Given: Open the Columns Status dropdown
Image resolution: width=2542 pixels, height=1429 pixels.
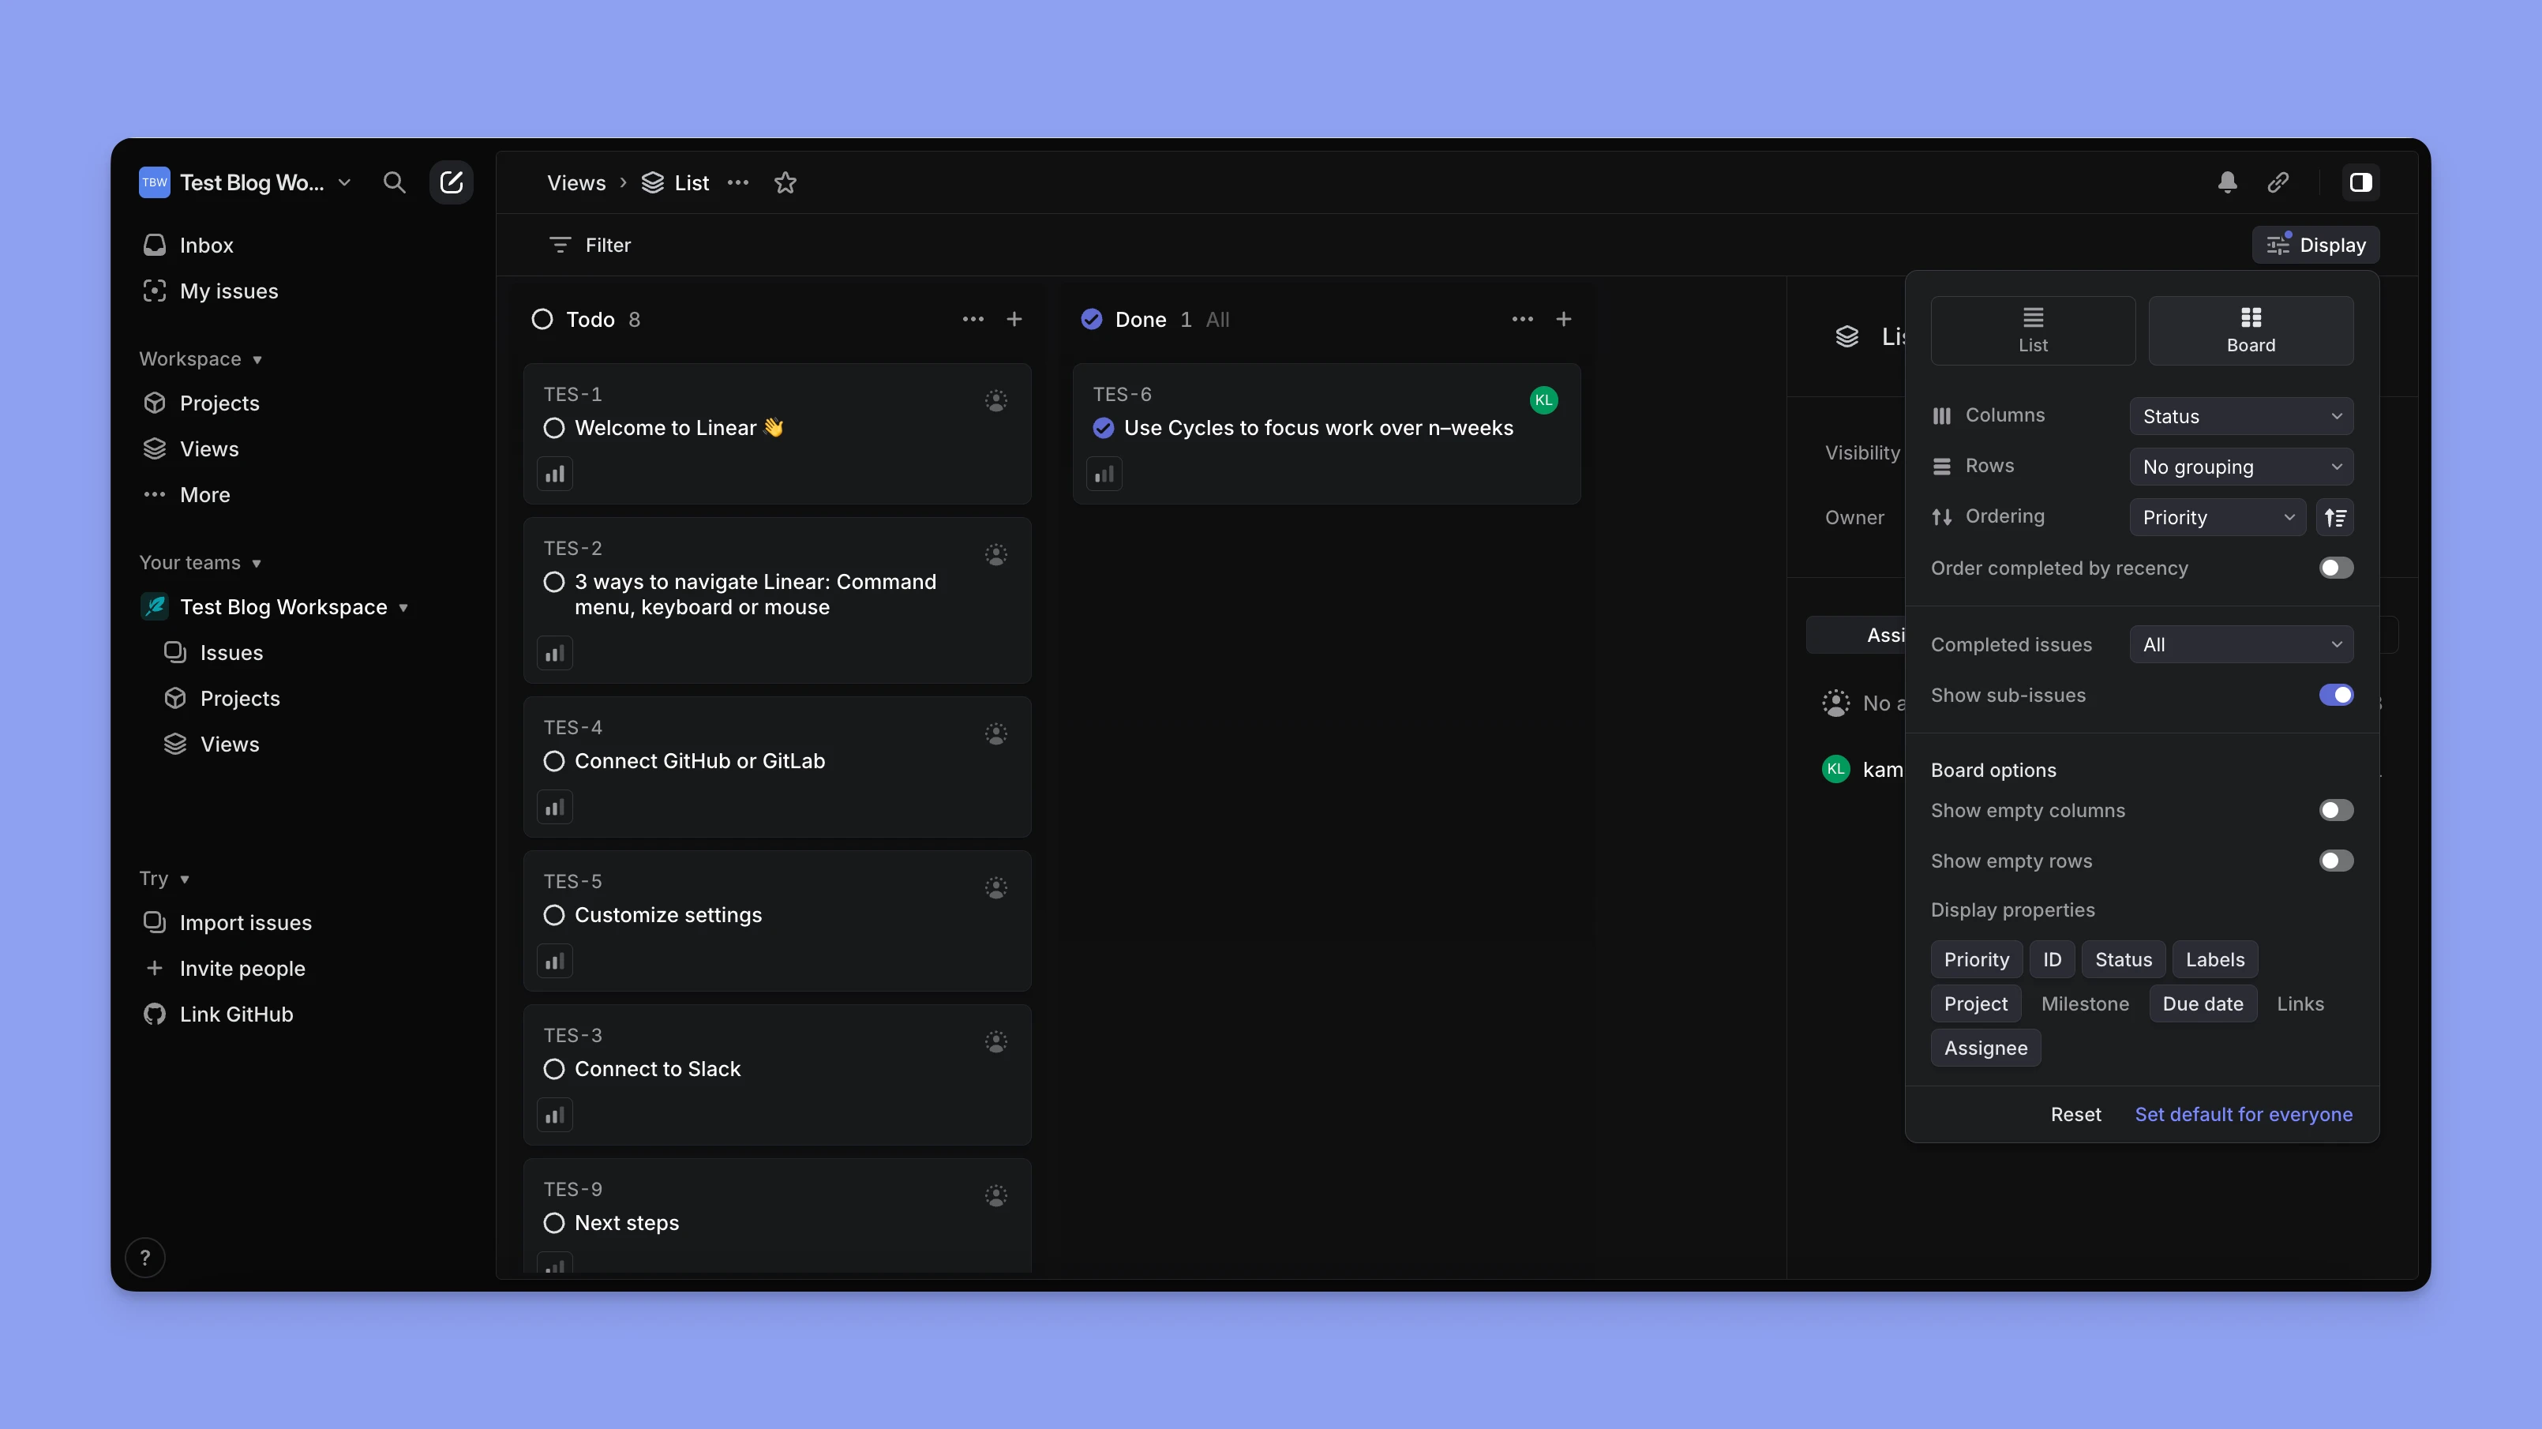Looking at the screenshot, I should (x=2241, y=415).
